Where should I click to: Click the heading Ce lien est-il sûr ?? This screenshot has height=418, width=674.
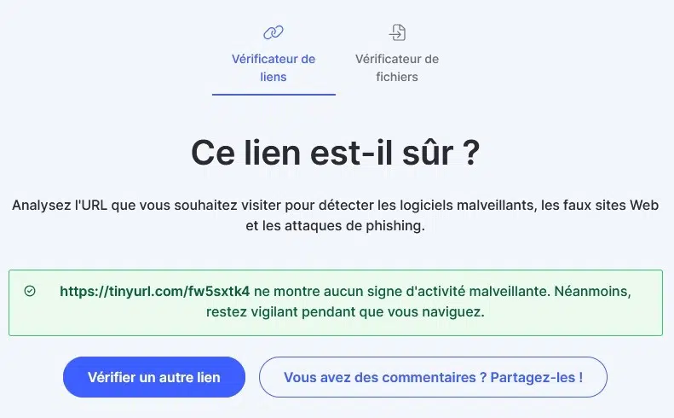tap(336, 154)
